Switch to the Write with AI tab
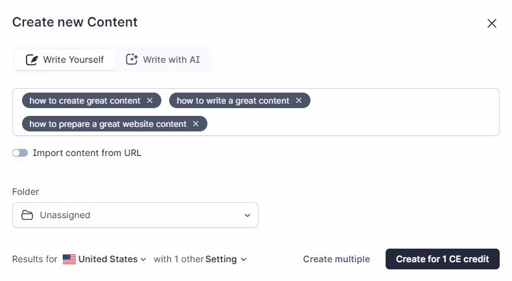 tap(163, 60)
